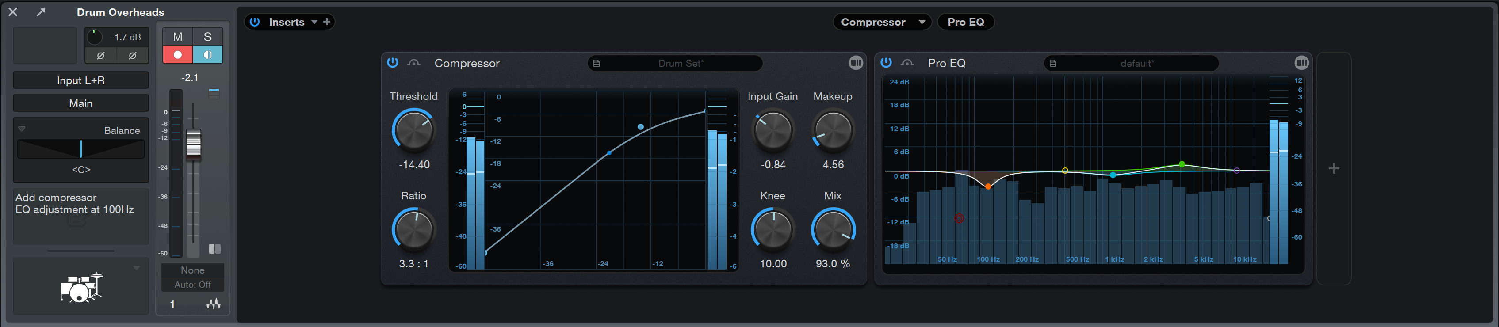1499x327 pixels.
Task: Click the -2.1 fader level value
Action: point(190,77)
